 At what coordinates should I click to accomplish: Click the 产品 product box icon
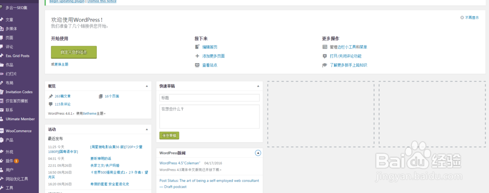point(2,140)
